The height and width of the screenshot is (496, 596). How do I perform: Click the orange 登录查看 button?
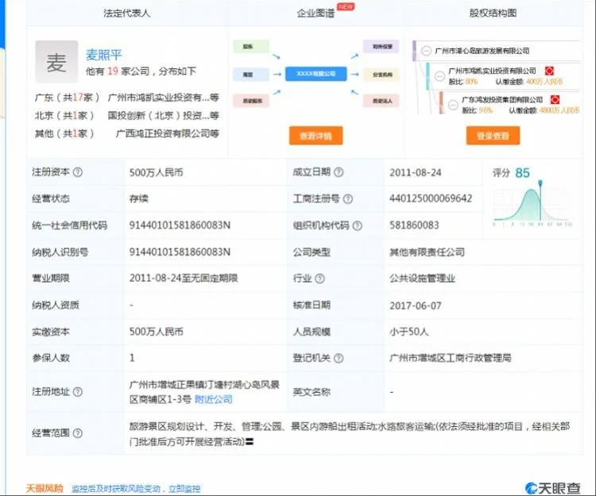tap(493, 136)
